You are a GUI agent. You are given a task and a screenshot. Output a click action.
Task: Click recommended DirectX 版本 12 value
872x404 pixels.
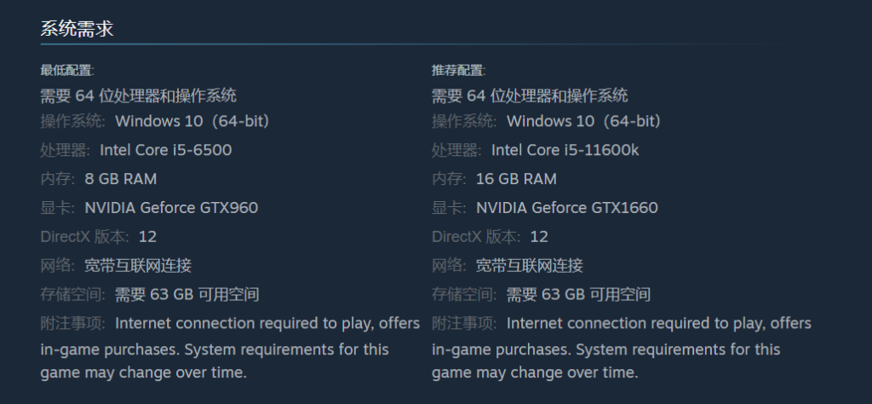pos(539,237)
